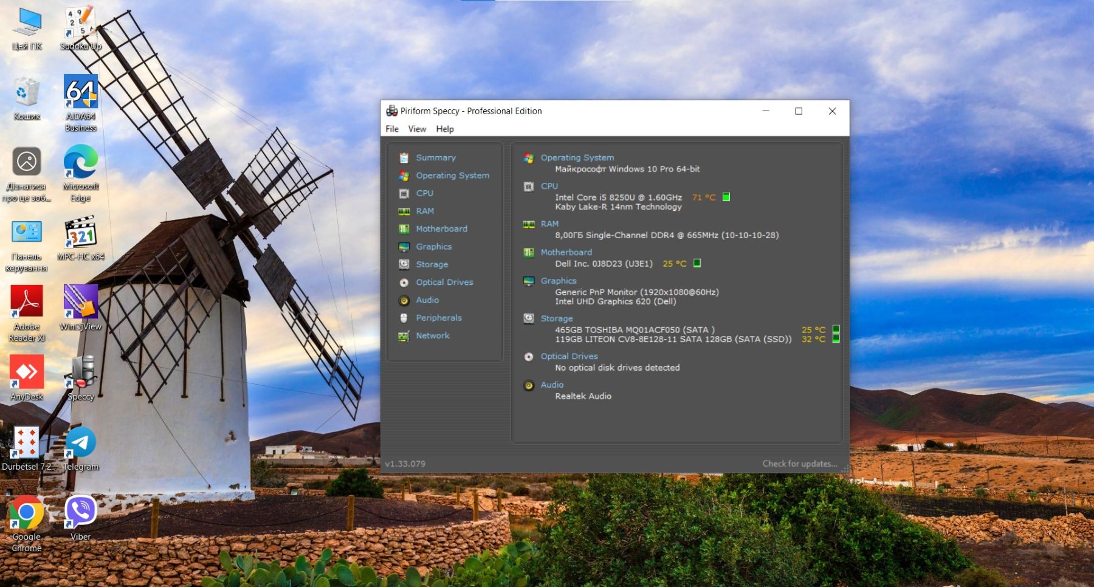Click the Speccy title bar app icon

click(x=392, y=111)
